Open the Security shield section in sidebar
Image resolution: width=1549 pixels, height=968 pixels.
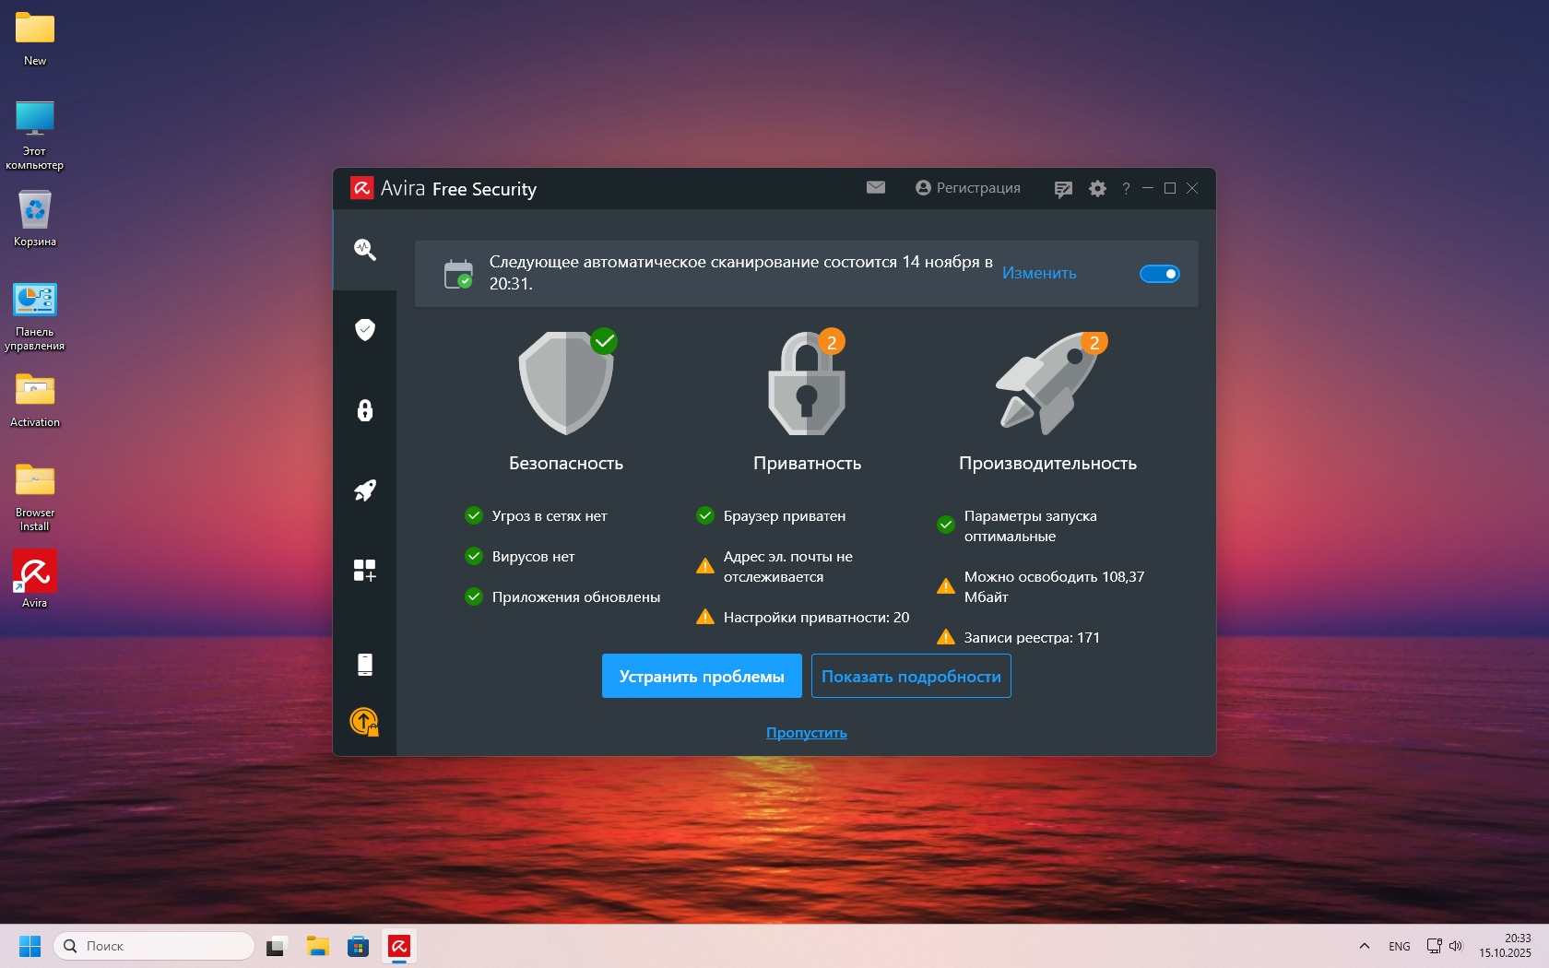coord(365,329)
